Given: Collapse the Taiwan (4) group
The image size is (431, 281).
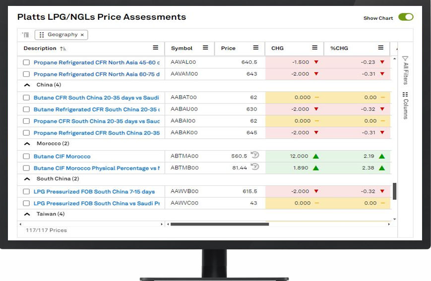Looking at the screenshot, I should tap(27, 214).
